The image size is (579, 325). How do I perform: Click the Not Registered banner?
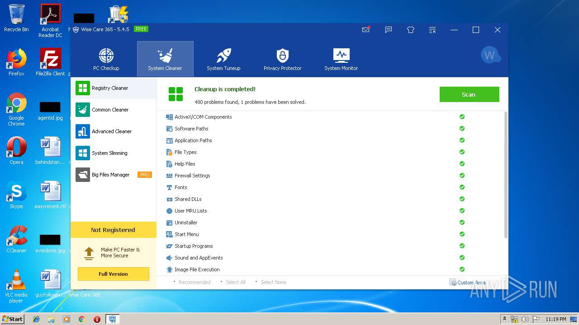113,230
